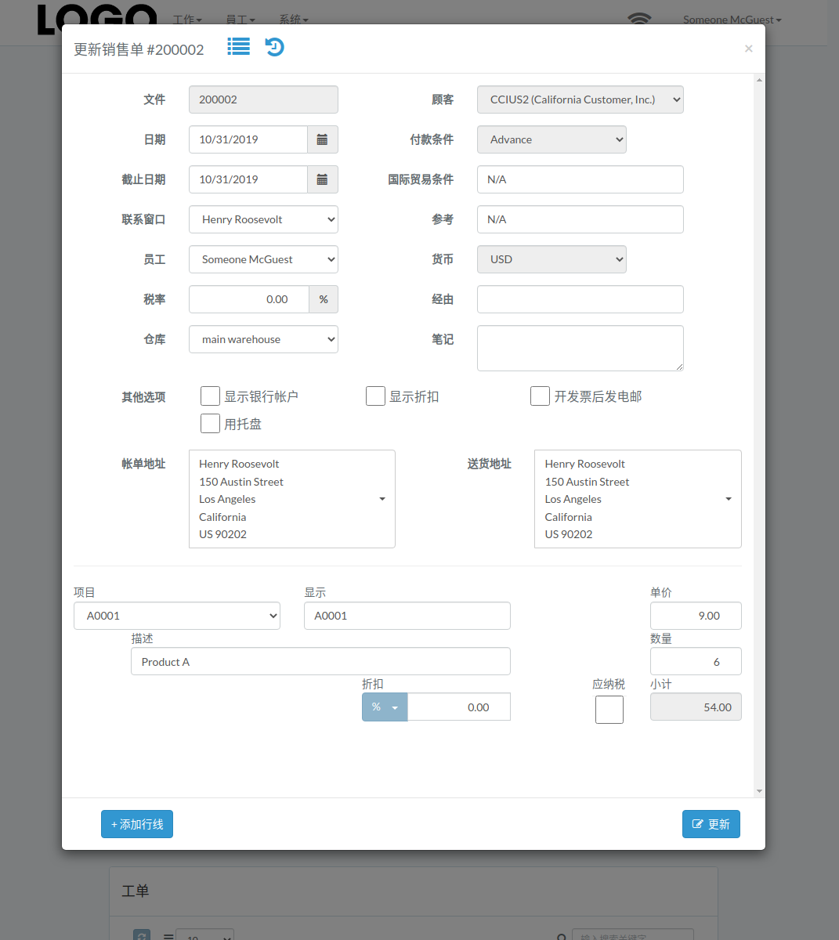Check the 开发票后发电邮 option
The image size is (839, 940).
tap(540, 396)
